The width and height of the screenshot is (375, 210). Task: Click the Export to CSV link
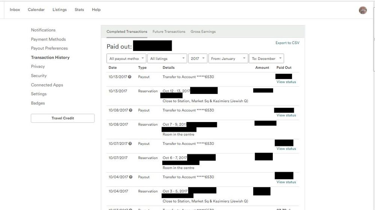(287, 43)
